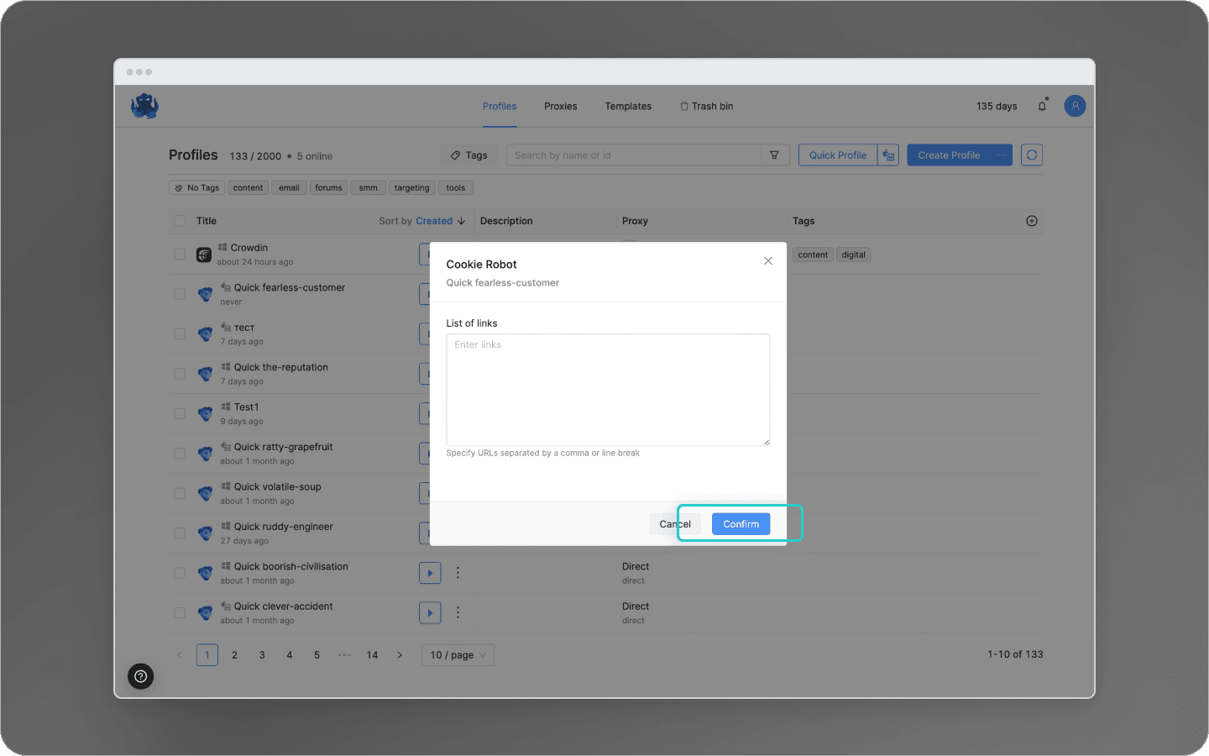Check the Quick ruddy-engineer checkbox
The width and height of the screenshot is (1209, 756).
click(180, 533)
